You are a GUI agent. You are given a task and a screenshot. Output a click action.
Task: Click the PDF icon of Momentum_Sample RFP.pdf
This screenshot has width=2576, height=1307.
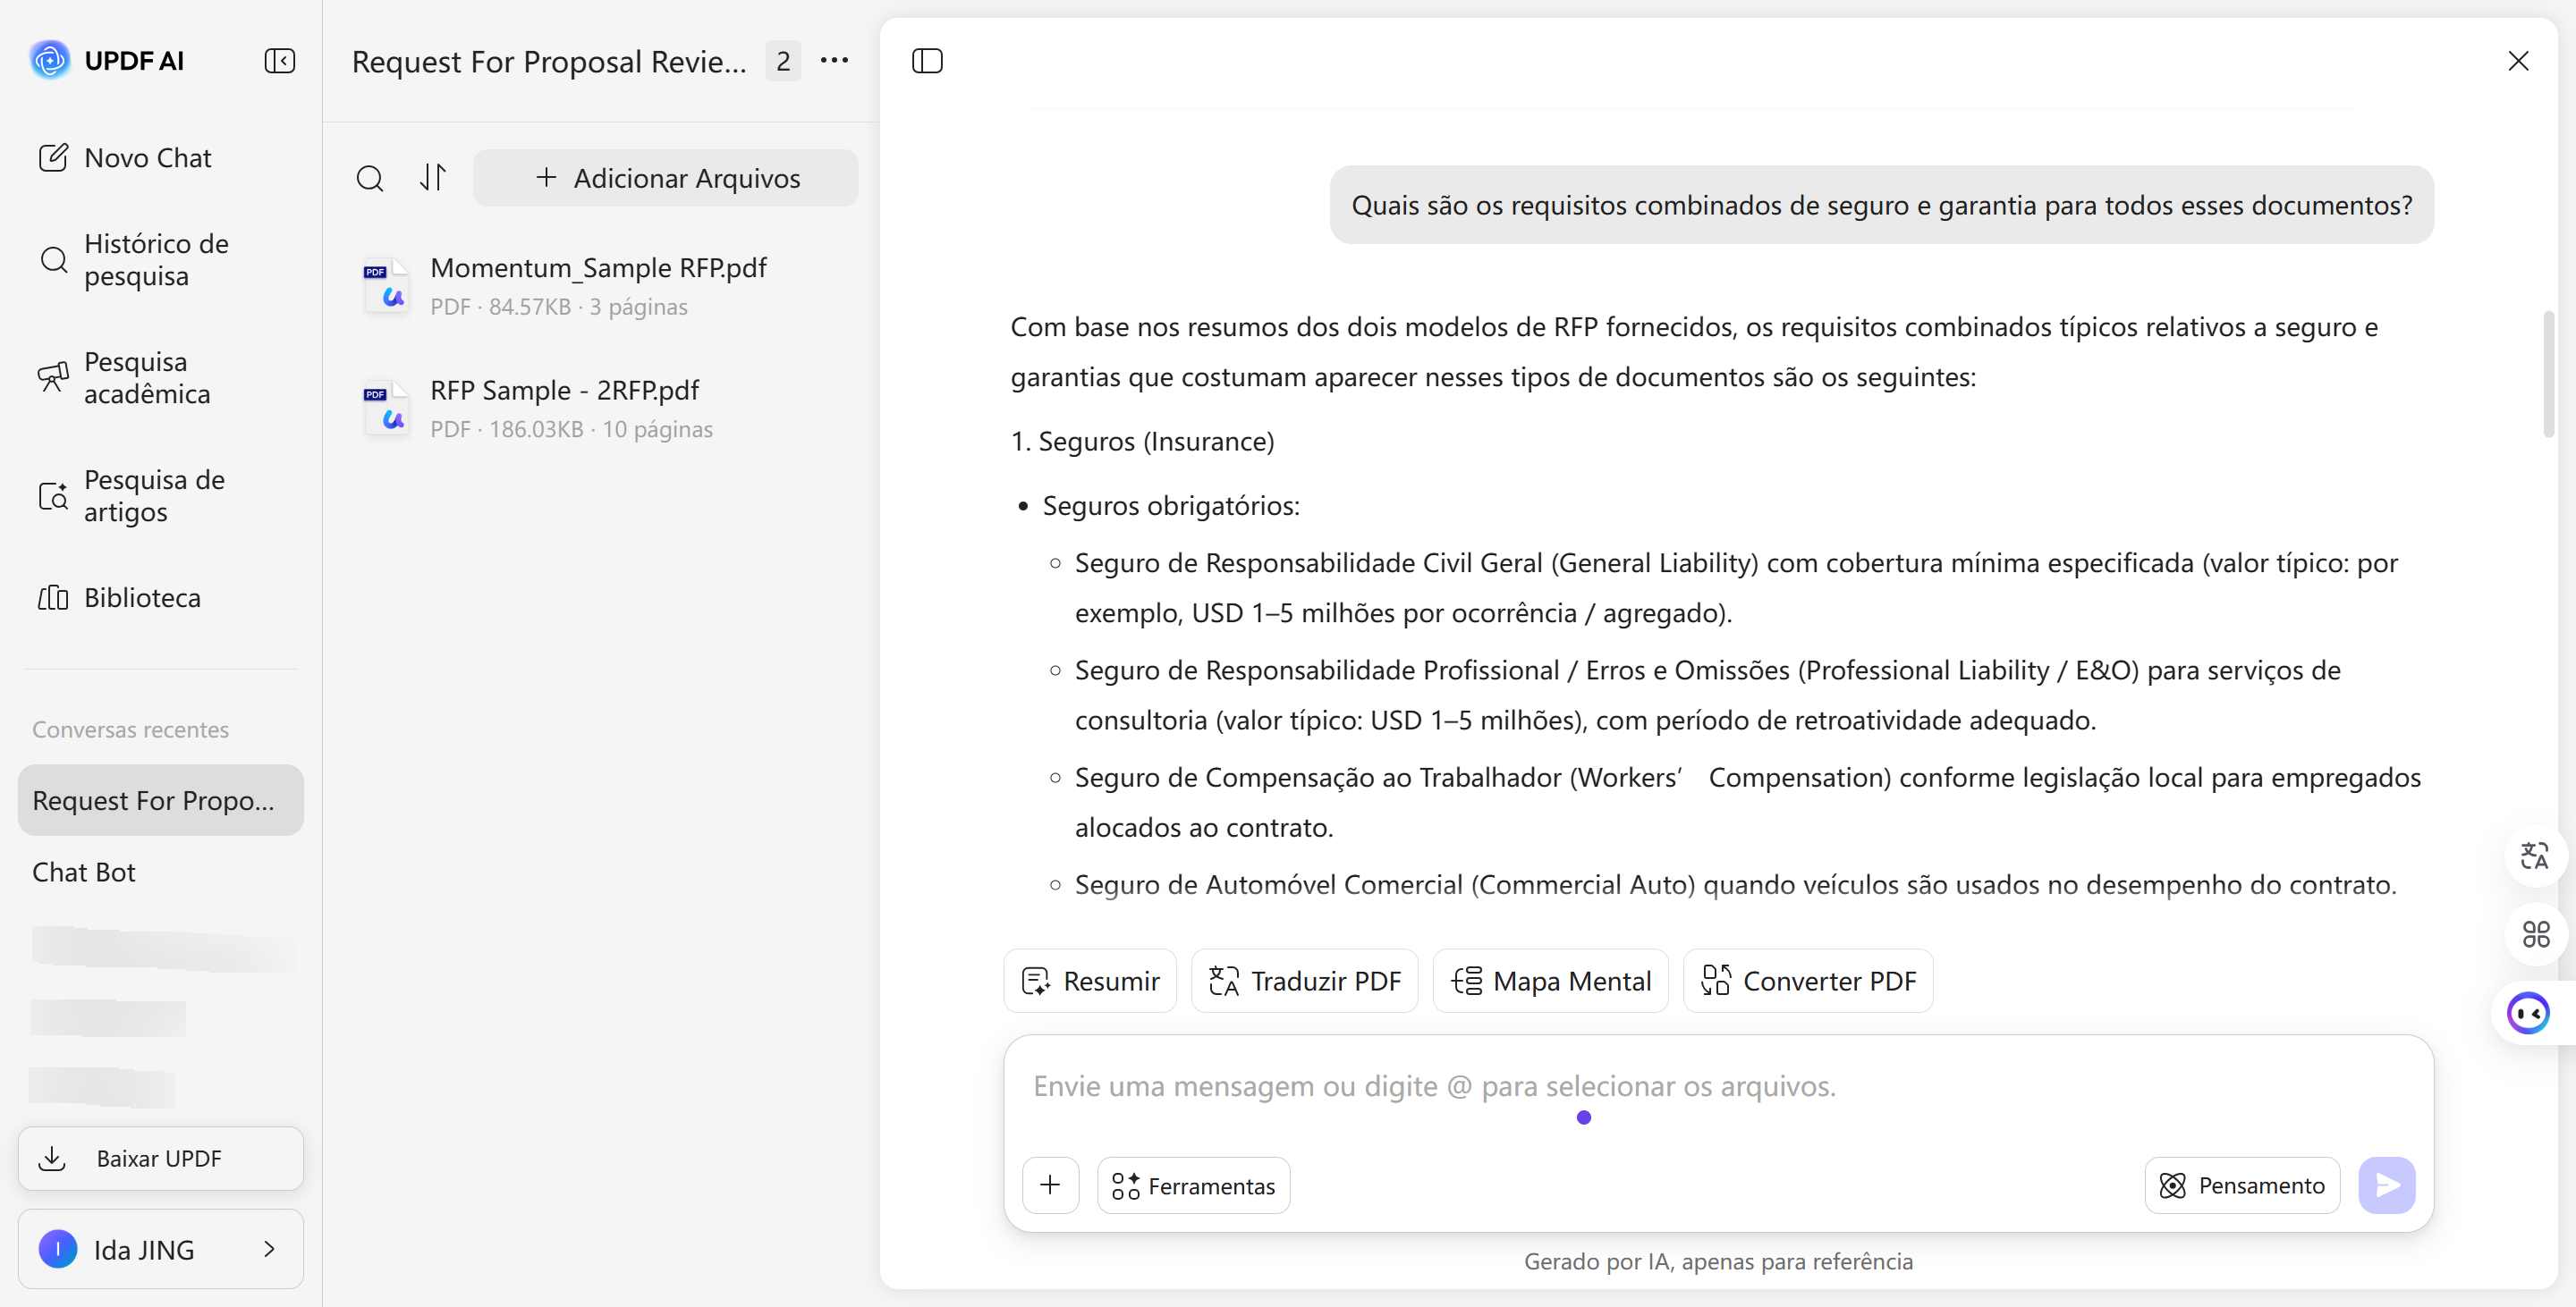tap(386, 286)
